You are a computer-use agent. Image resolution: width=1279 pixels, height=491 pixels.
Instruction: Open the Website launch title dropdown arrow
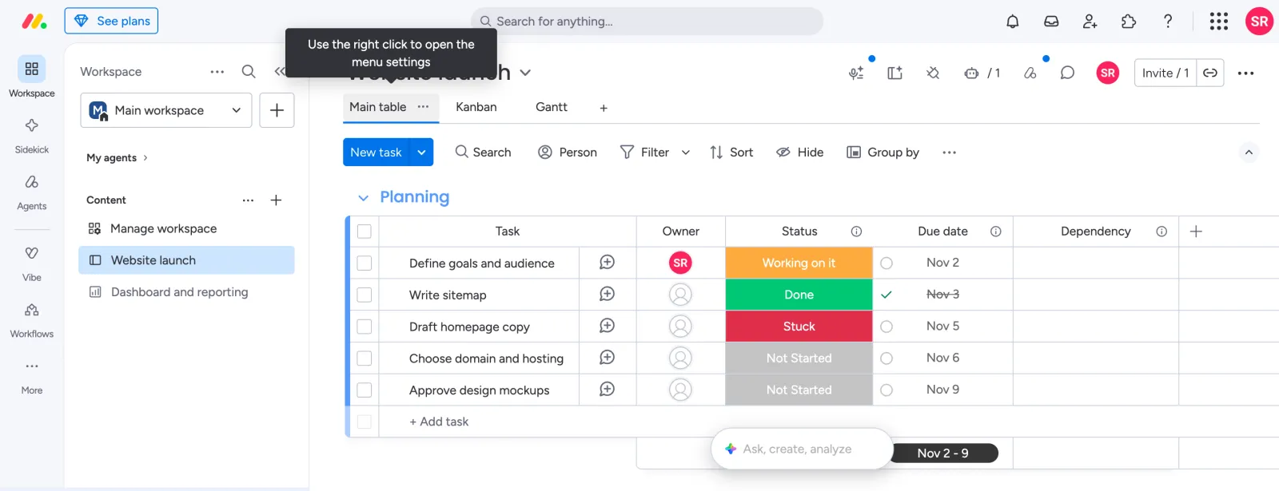click(x=525, y=73)
